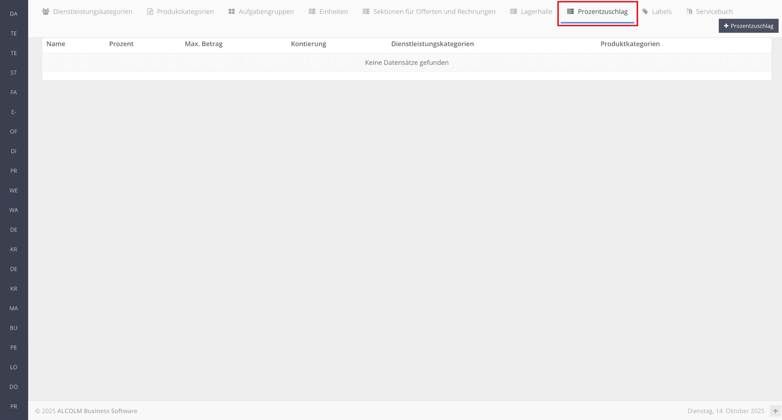
Task: Go to the DI sidebar menu item
Action: (14, 152)
